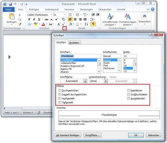Click the change case Aa icon

(50, 24)
